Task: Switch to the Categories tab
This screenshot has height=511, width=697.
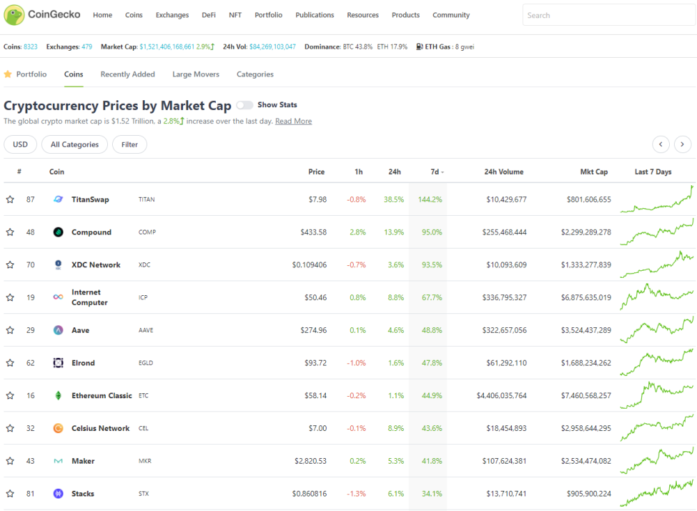Action: coord(255,74)
